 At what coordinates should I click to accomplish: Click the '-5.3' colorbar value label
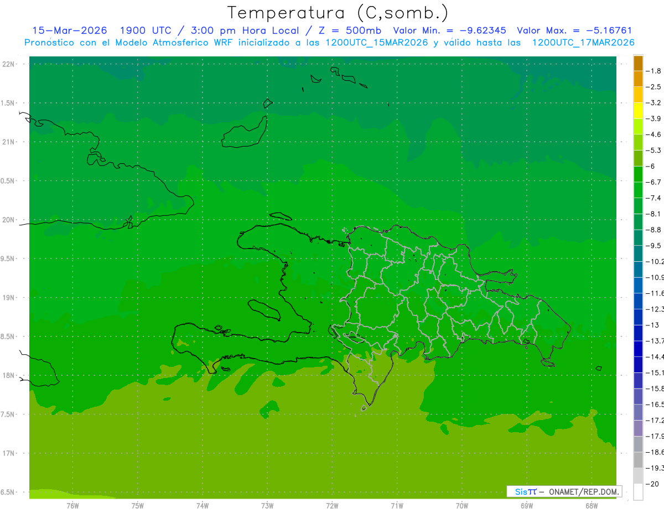click(x=653, y=150)
